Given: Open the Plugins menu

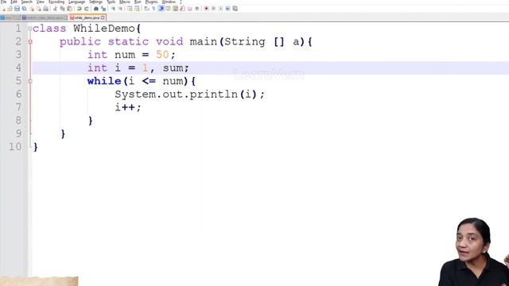Looking at the screenshot, I should tap(151, 2).
